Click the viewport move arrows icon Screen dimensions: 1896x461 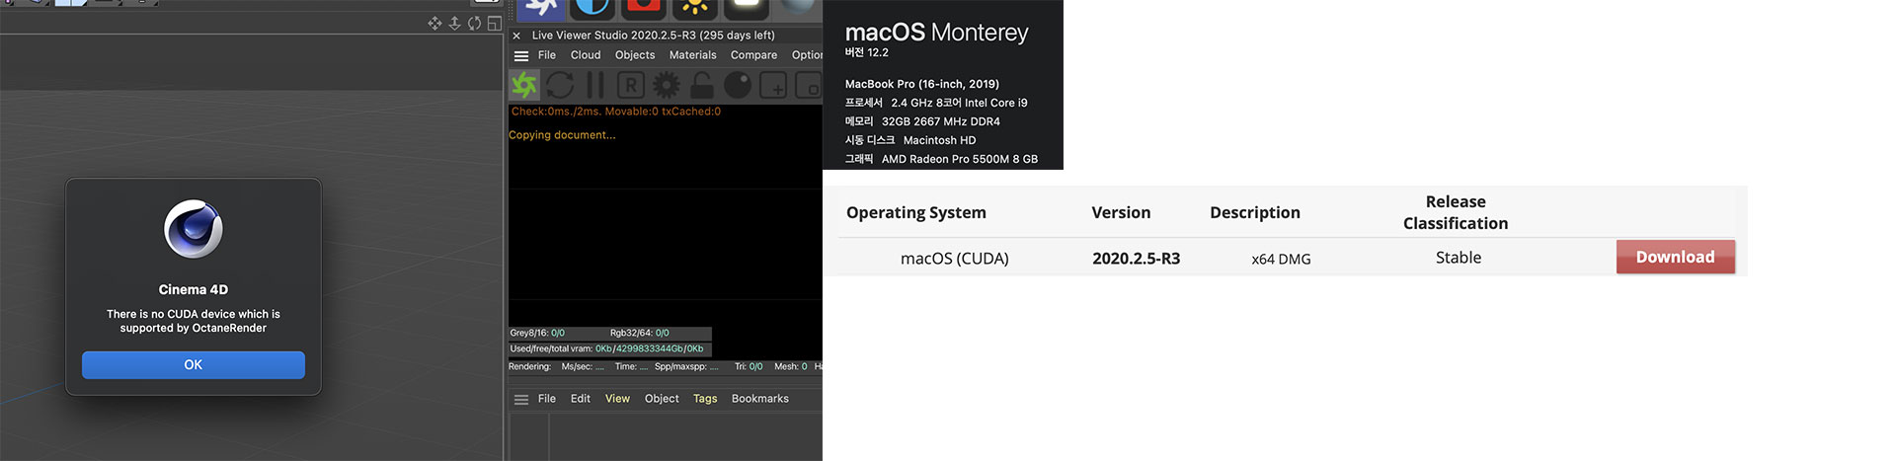[434, 23]
